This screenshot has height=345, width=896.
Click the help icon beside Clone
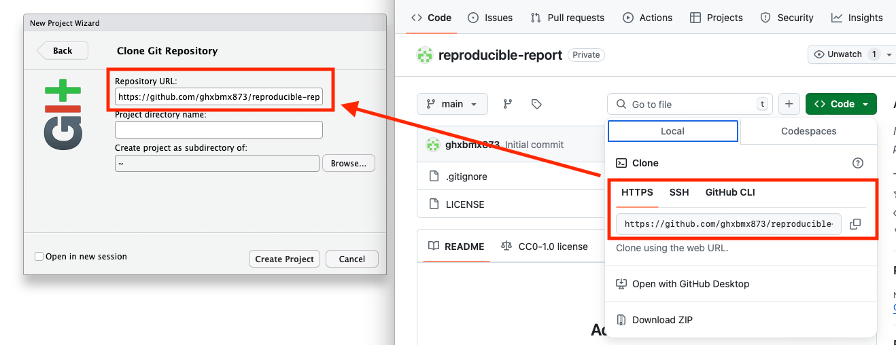[x=857, y=163]
